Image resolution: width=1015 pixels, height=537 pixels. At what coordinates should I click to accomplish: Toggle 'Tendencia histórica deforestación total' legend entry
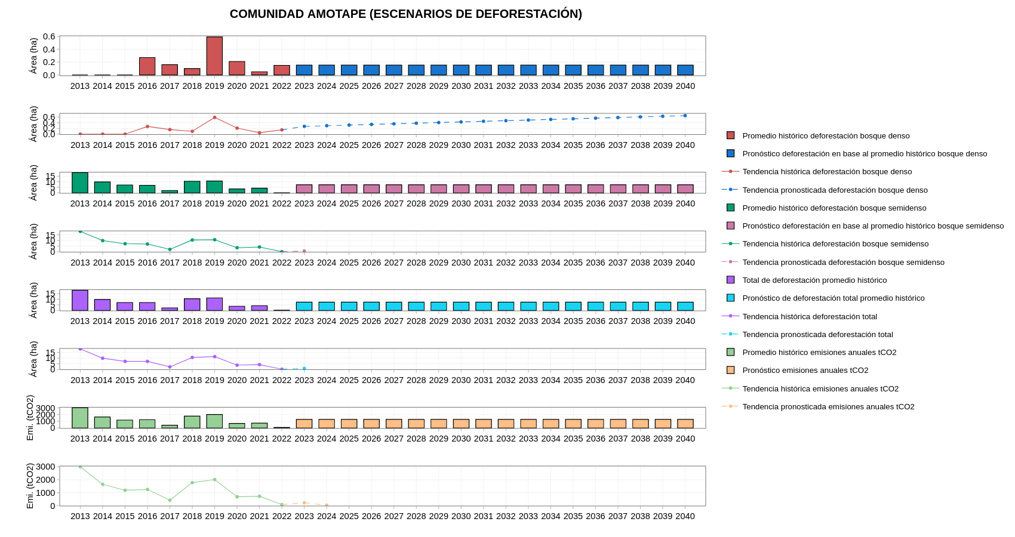(810, 317)
